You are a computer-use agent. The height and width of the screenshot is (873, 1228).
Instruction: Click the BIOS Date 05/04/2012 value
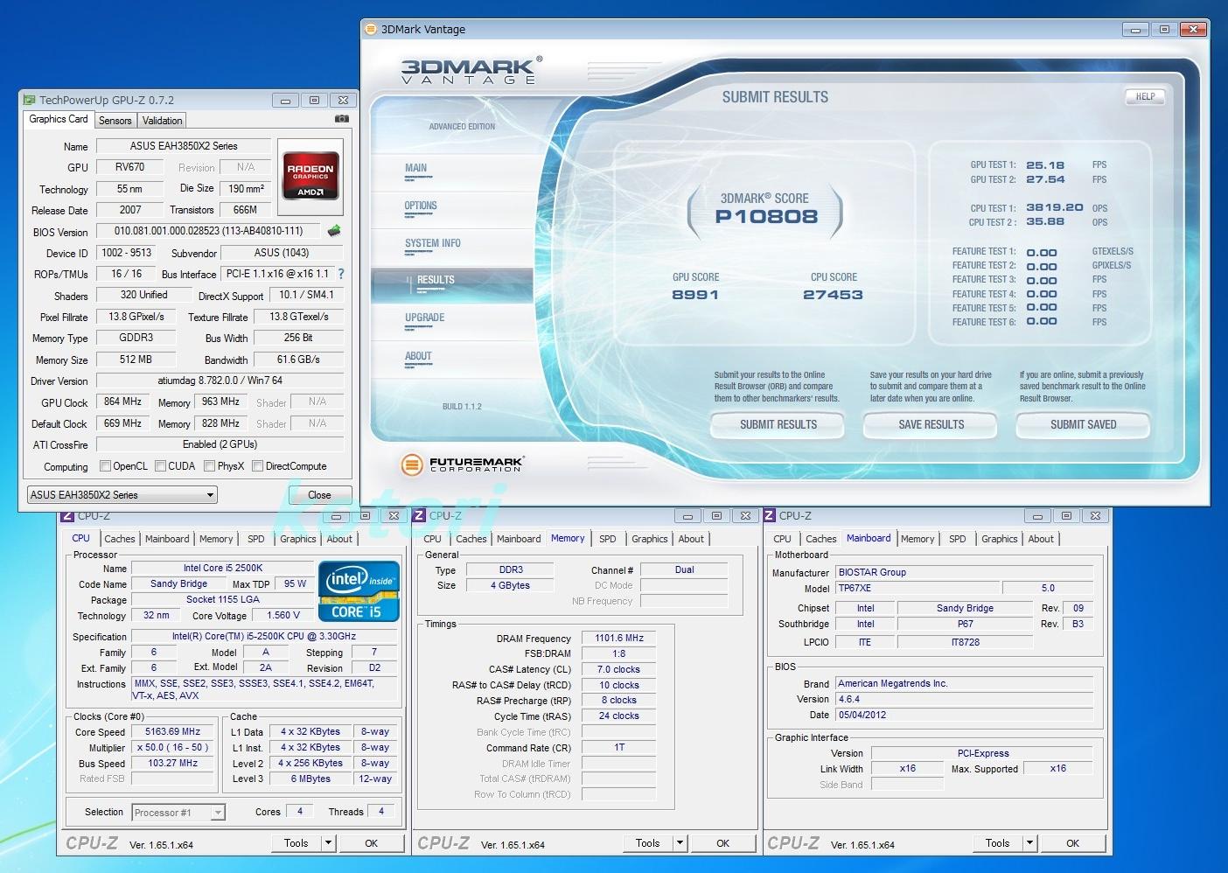coord(964,715)
